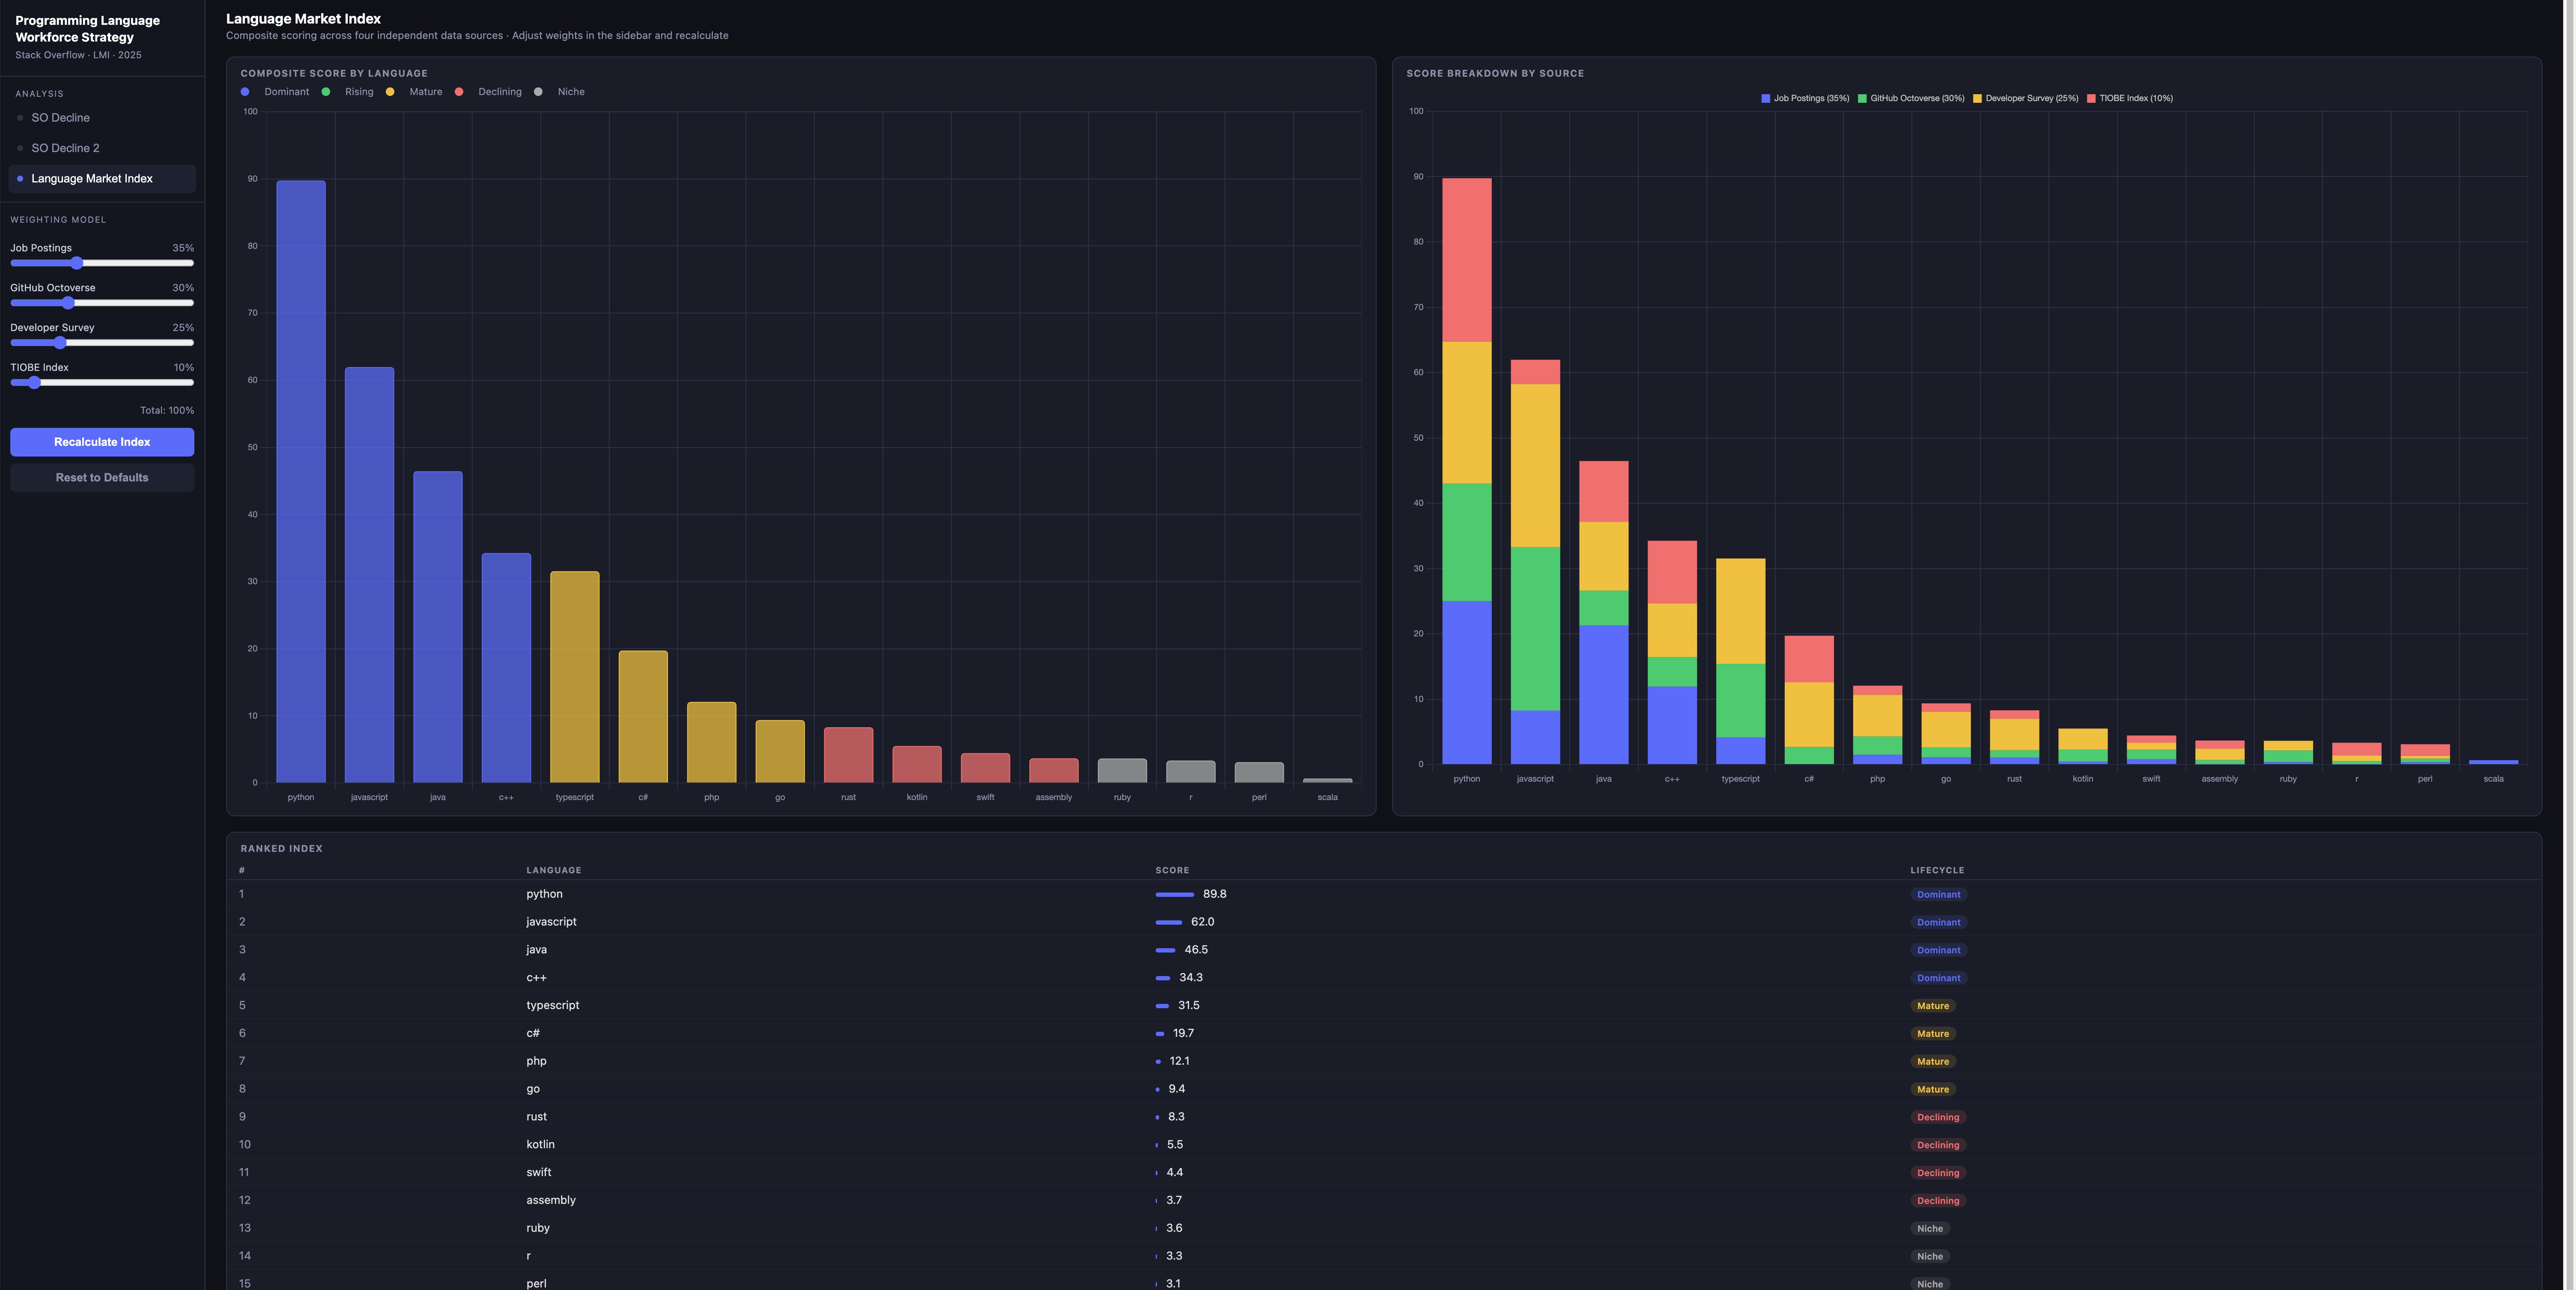Click Dominant badge in python row
Screen dimensions: 2576x1290
point(1938,895)
